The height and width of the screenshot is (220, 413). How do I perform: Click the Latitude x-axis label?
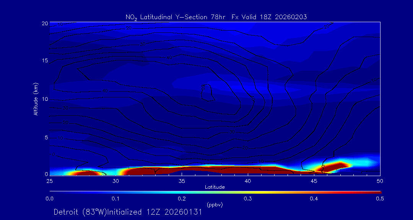215,187
